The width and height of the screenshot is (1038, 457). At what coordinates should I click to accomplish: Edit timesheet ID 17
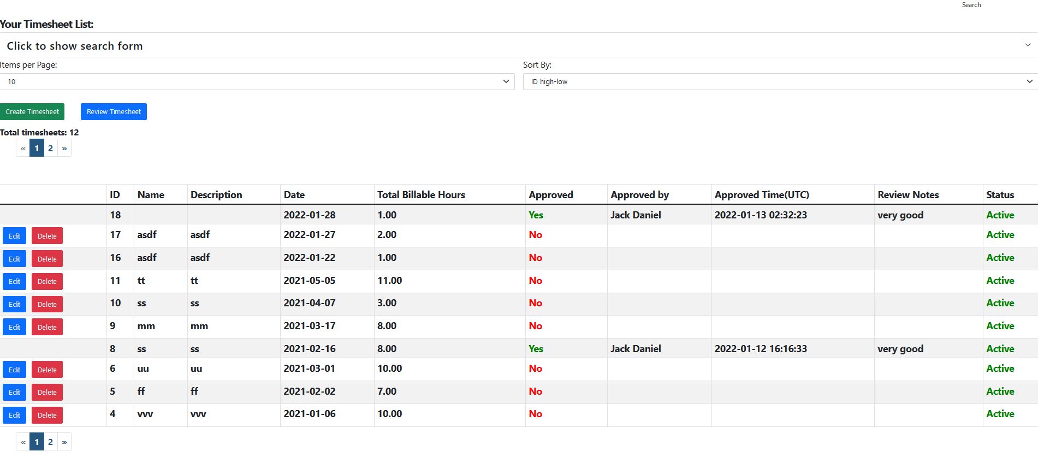[14, 236]
